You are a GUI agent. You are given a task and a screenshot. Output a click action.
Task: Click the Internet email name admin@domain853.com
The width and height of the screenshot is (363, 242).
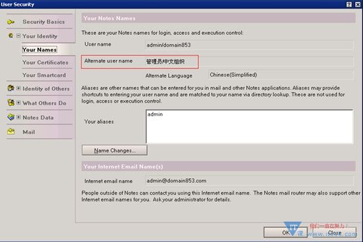[249, 181]
